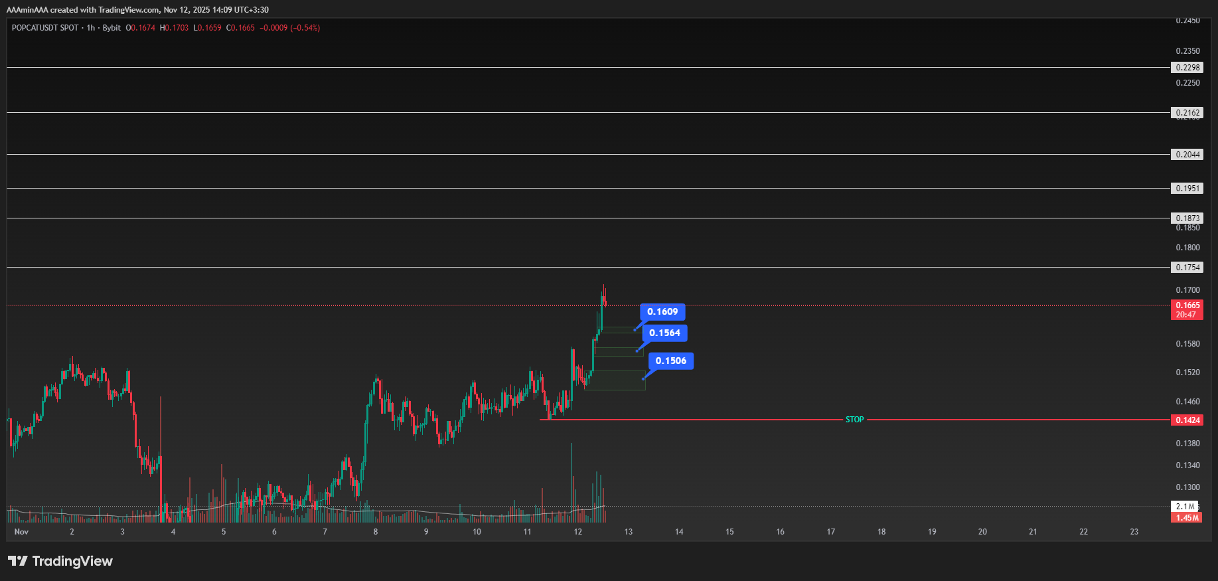Click the TradingView logo icon
Screen dimensions: 1218x581
click(18, 561)
